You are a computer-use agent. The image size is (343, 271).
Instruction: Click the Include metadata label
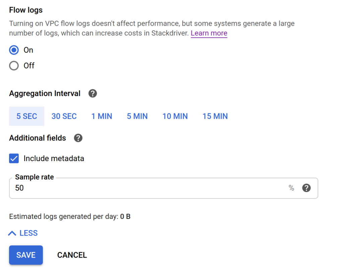coord(54,158)
